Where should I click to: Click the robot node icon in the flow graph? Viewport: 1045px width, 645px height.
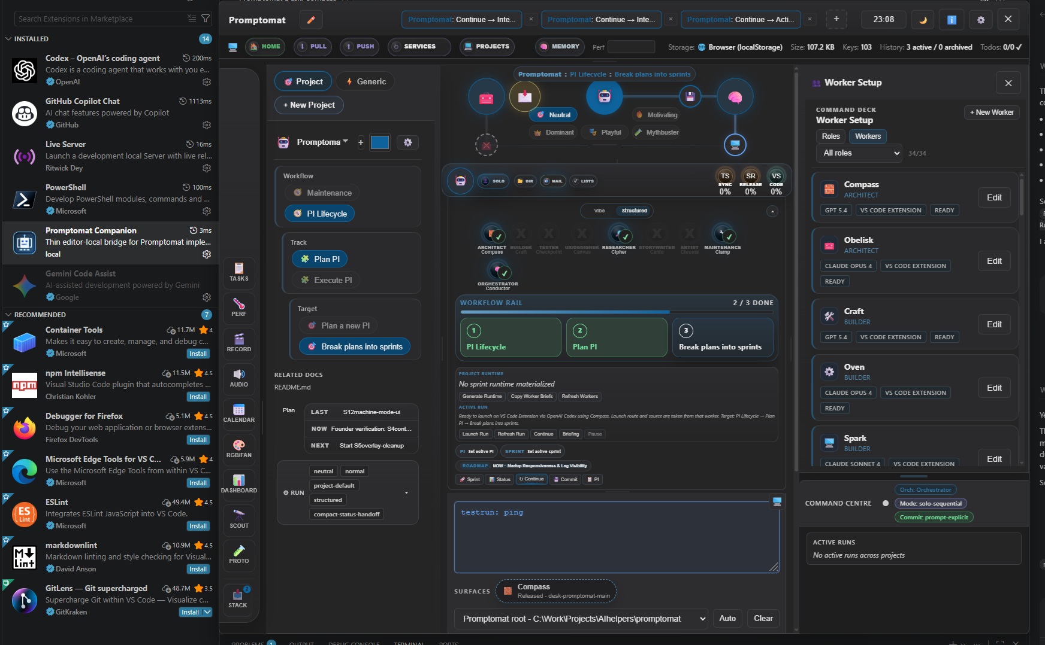click(x=605, y=96)
